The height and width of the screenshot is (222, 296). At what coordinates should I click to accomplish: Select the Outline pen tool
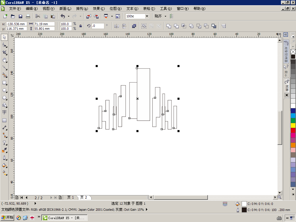pos(4,158)
